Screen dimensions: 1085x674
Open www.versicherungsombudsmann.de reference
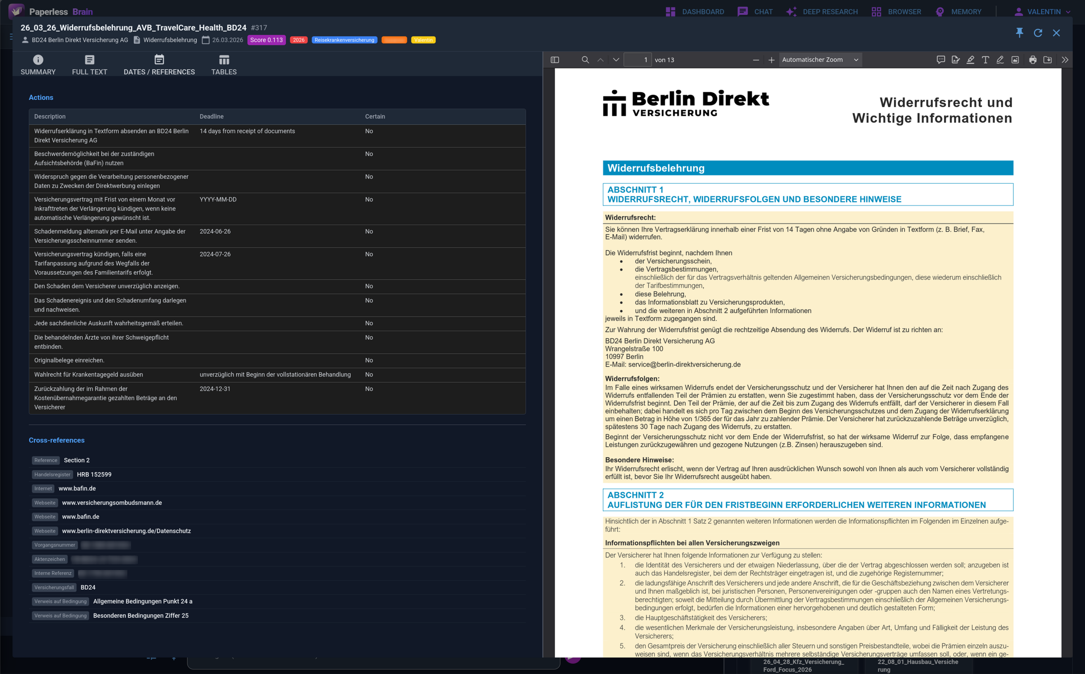[x=112, y=502]
